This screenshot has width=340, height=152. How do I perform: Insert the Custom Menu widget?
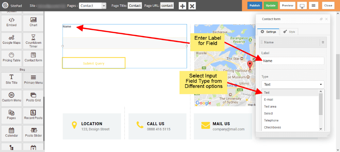11,98
